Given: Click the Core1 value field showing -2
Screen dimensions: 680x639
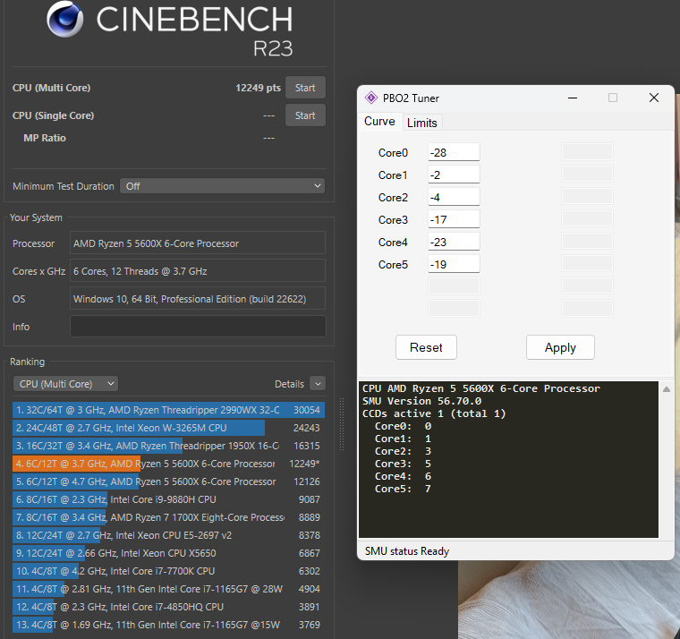Looking at the screenshot, I should [x=454, y=175].
